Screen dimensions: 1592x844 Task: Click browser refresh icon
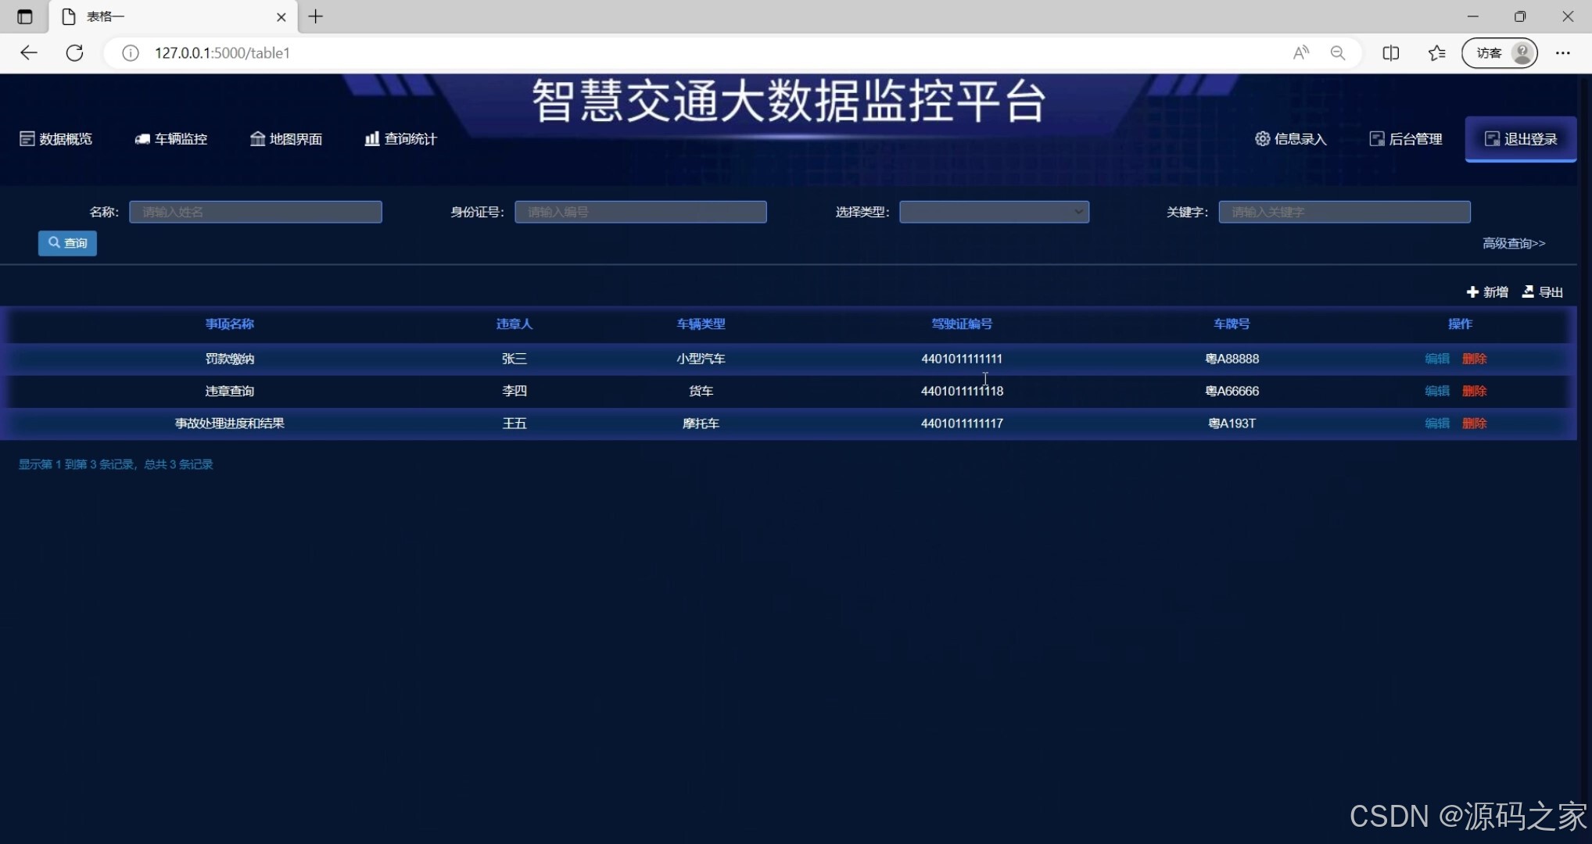point(74,53)
